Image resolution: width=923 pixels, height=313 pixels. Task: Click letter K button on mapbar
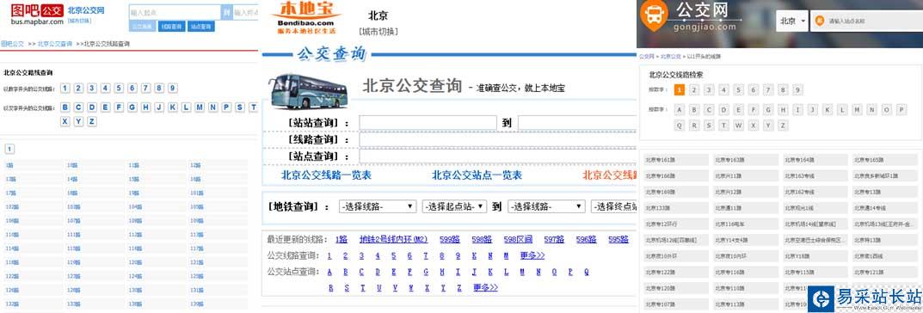coord(173,107)
